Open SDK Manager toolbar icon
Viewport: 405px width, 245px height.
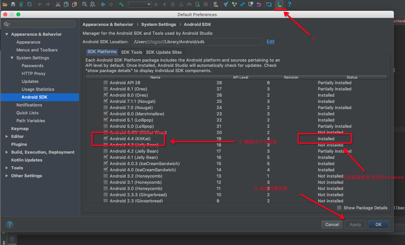pos(279,4)
